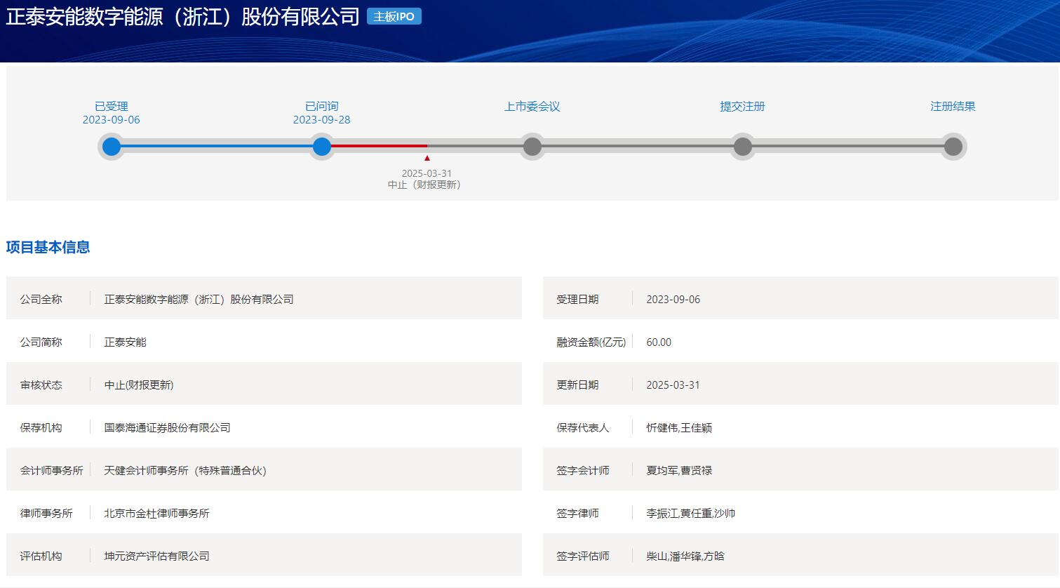
Task: Click the 更新日期 field label
Action: (578, 385)
